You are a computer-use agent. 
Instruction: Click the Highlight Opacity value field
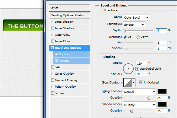161,98
